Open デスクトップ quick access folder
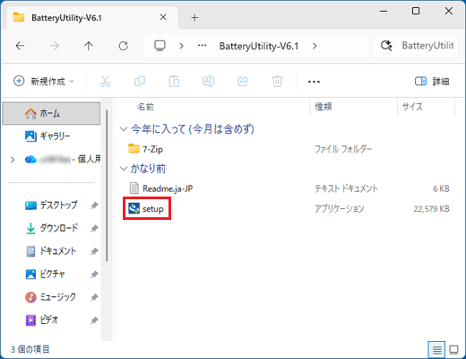Image resolution: width=466 pixels, height=359 pixels. [x=51, y=206]
